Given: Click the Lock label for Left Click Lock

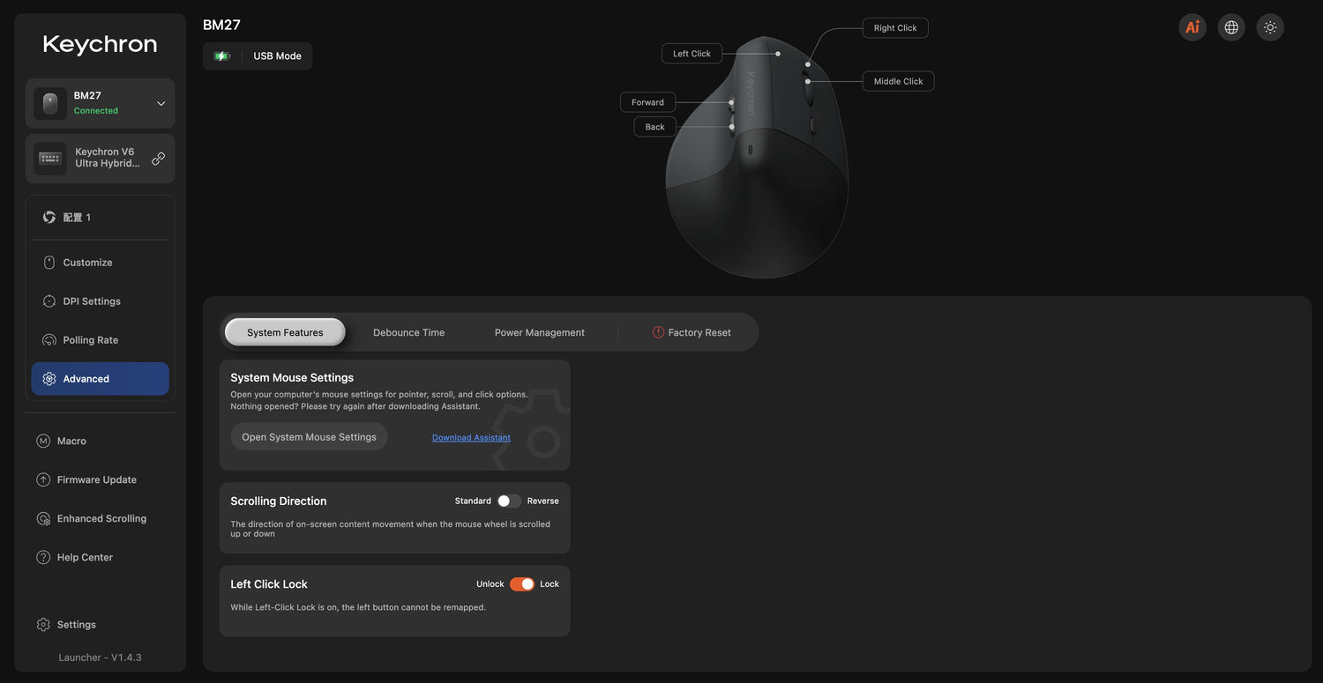Looking at the screenshot, I should 549,584.
